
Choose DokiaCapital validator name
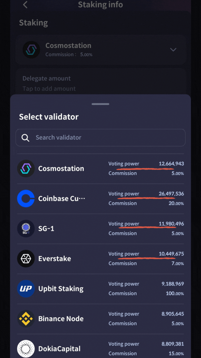[59, 349]
